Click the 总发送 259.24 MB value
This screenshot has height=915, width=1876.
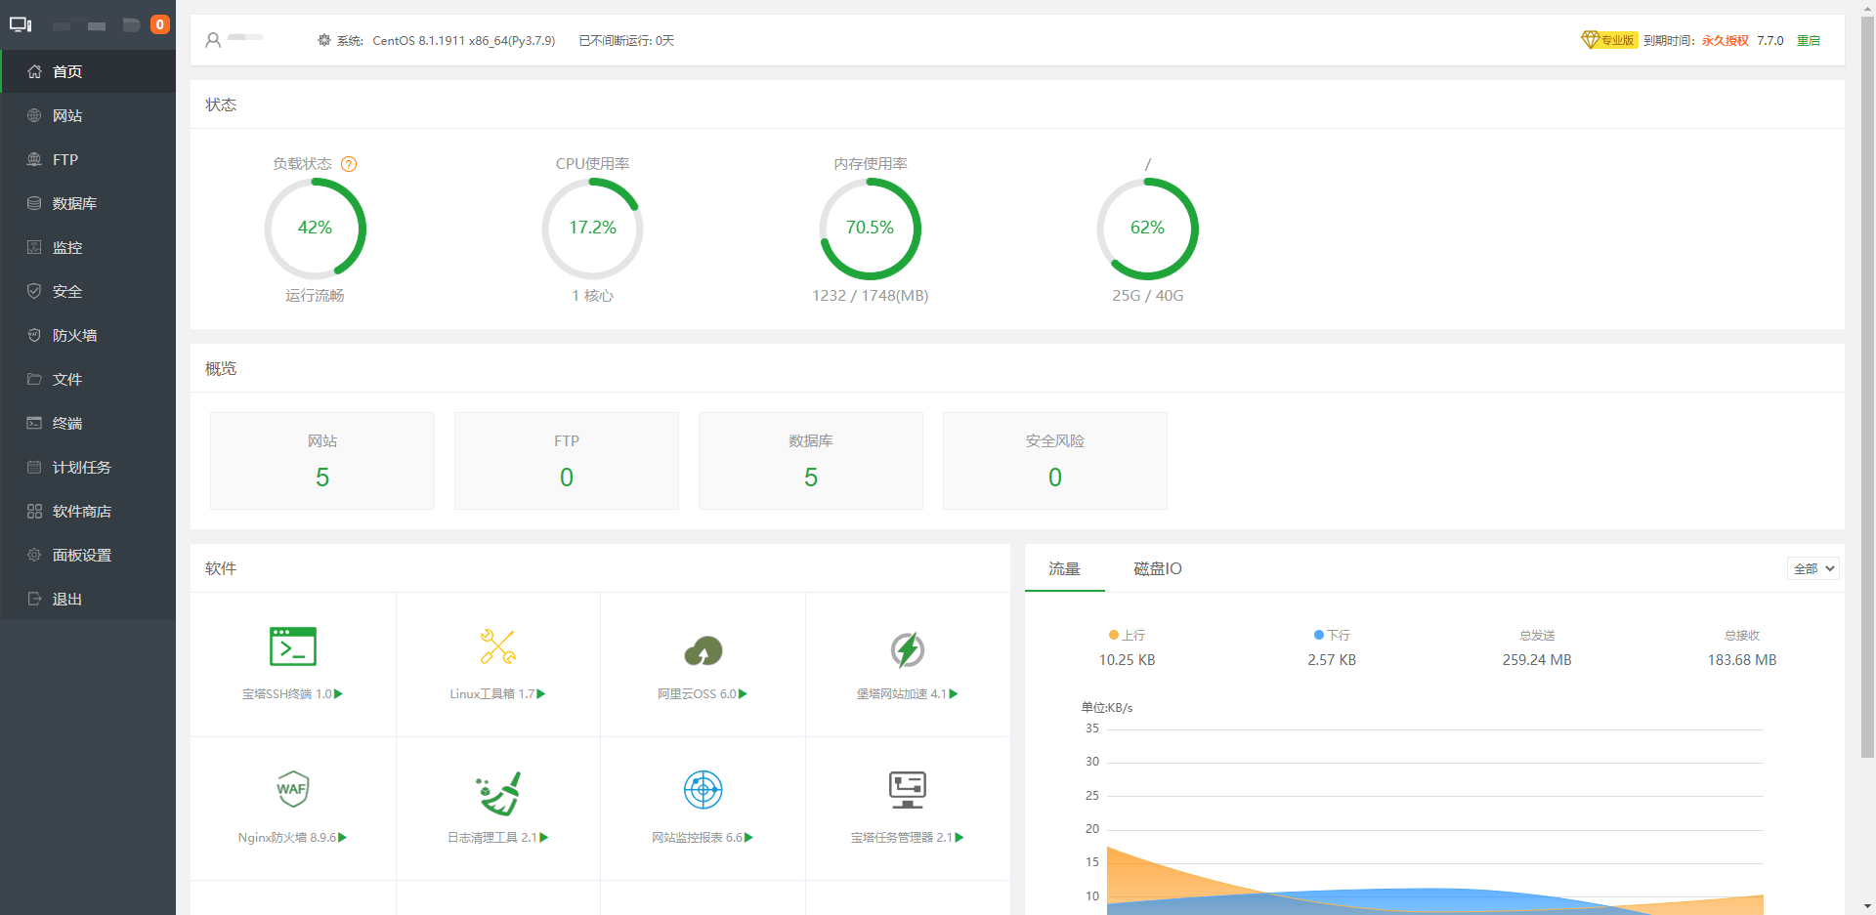pyautogui.click(x=1537, y=660)
